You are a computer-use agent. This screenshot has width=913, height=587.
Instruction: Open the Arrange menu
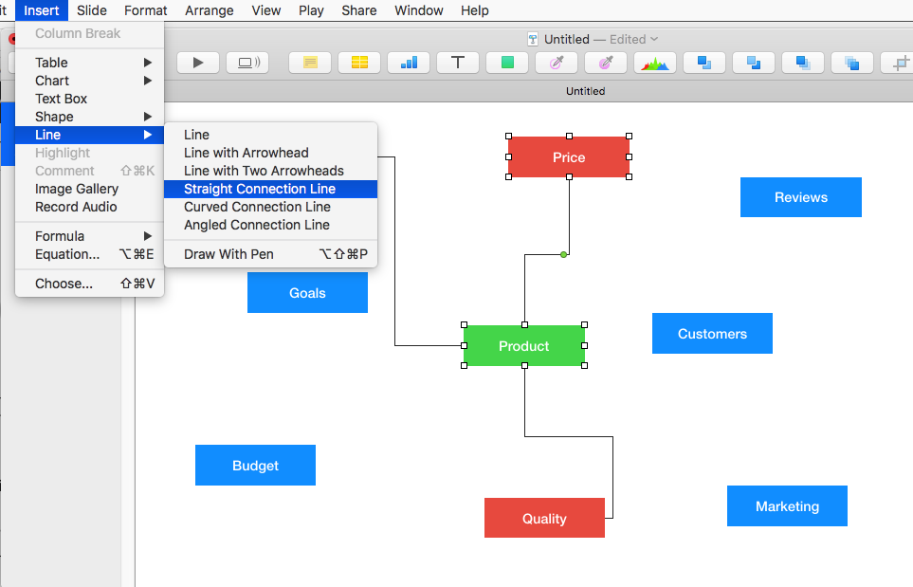(209, 10)
